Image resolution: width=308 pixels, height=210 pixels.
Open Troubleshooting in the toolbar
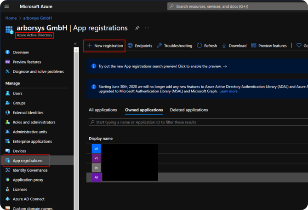(x=174, y=46)
